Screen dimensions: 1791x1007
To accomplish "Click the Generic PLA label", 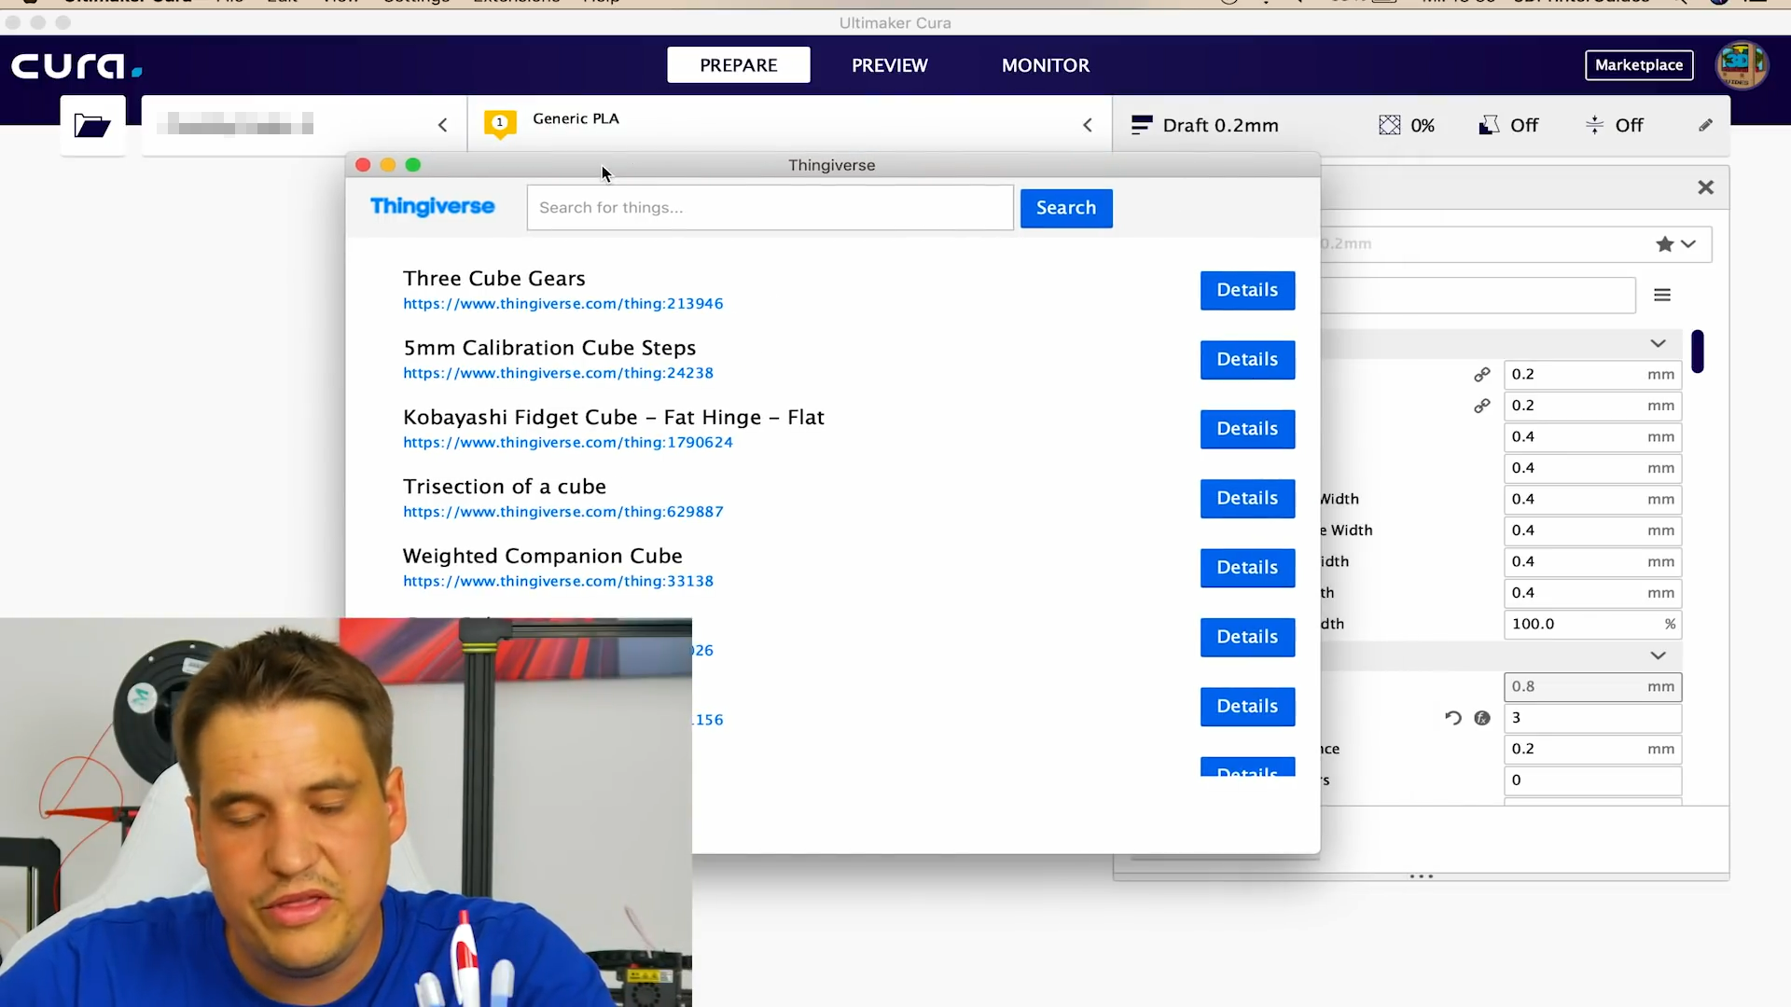I will point(576,118).
